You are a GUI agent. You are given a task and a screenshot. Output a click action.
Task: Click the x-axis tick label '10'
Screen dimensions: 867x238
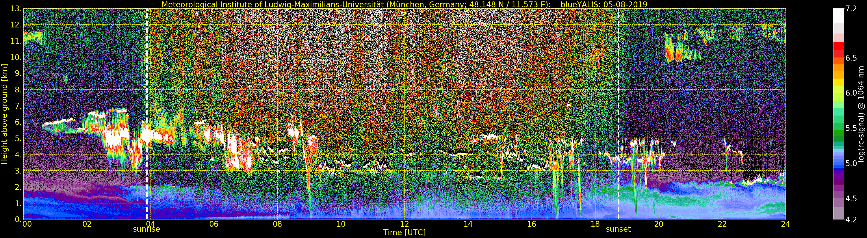[341, 224]
